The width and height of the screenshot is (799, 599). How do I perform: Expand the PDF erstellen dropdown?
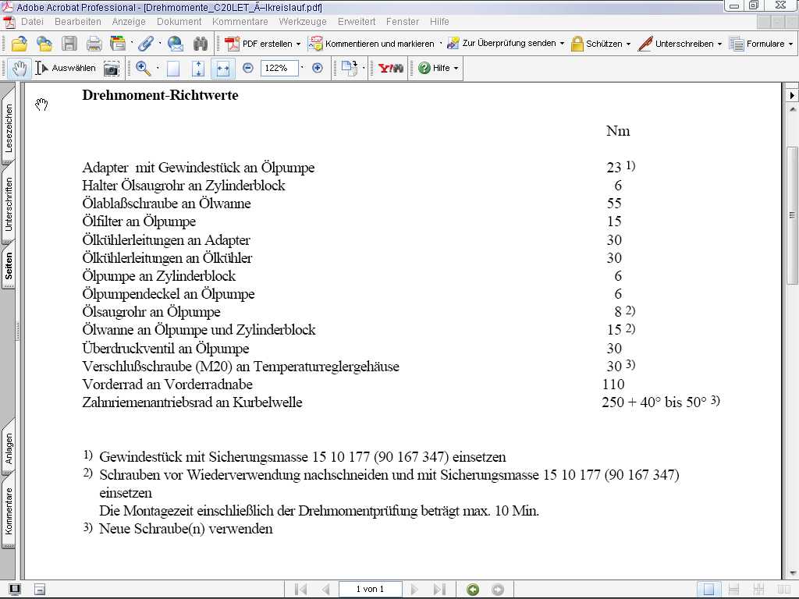(x=298, y=44)
